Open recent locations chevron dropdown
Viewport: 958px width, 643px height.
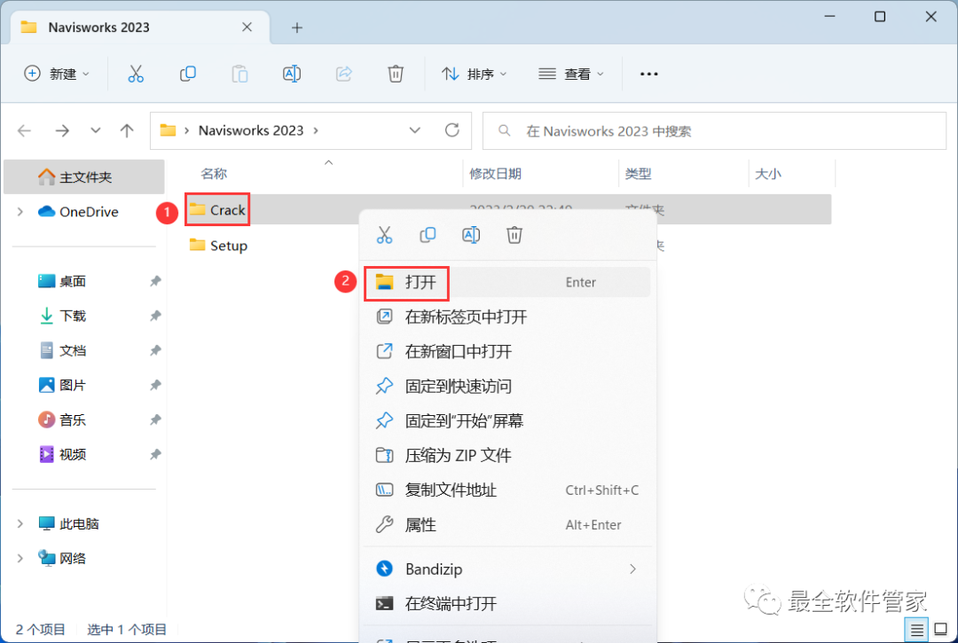95,130
